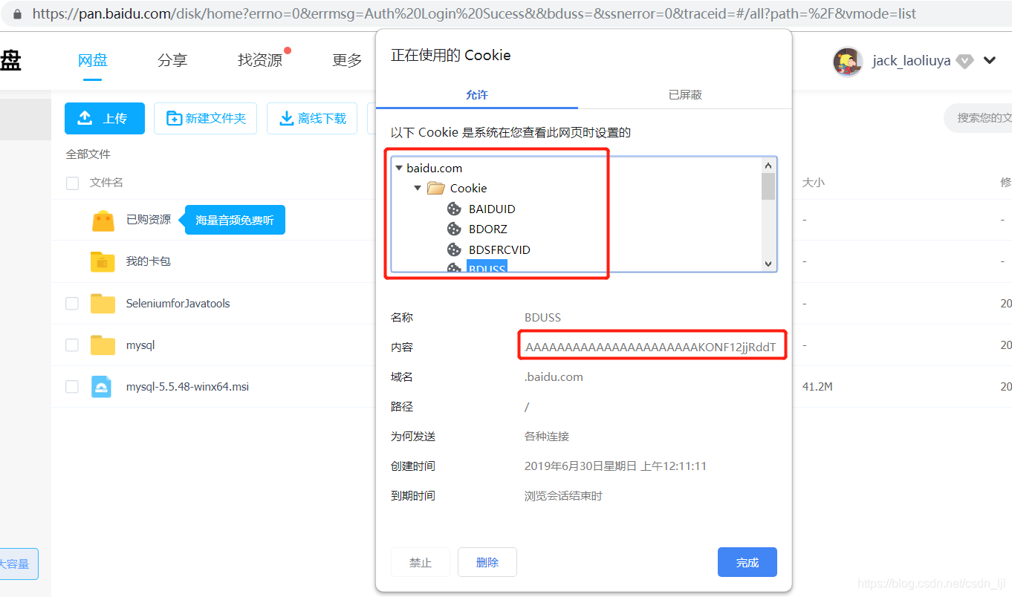Check the SeleniumforJavatools row checkbox
Screen dimensions: 1012x597
tap(72, 303)
